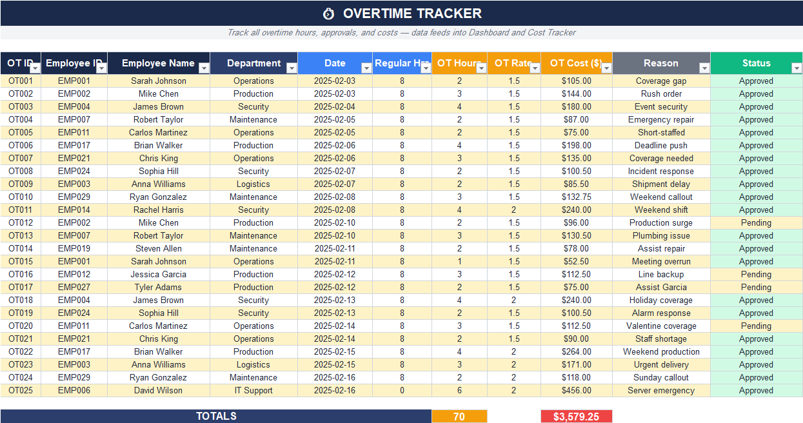This screenshot has height=423, width=803.
Task: Open the Department column filter
Action: pos(292,67)
